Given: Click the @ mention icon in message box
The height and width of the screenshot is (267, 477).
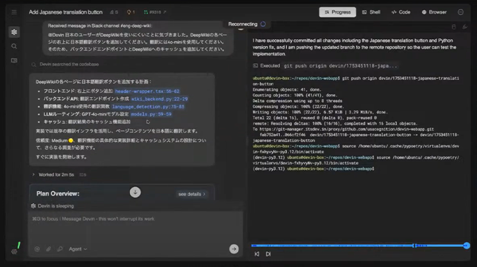Looking at the screenshot, I should pos(37,249).
